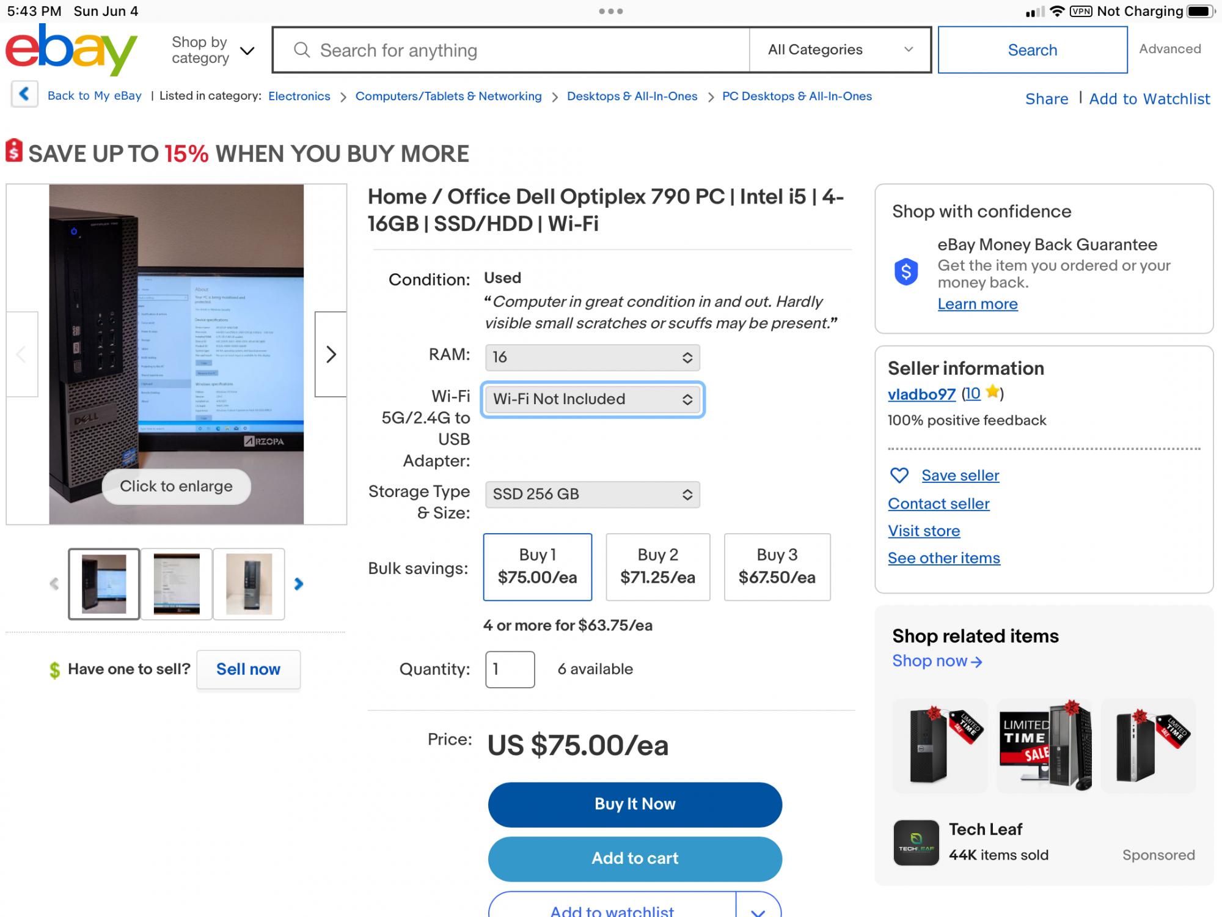Open the Storage Type & Size dropdown
This screenshot has height=917, width=1222.
pos(592,495)
